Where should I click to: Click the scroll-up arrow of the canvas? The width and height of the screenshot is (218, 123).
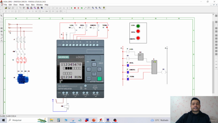(213, 14)
